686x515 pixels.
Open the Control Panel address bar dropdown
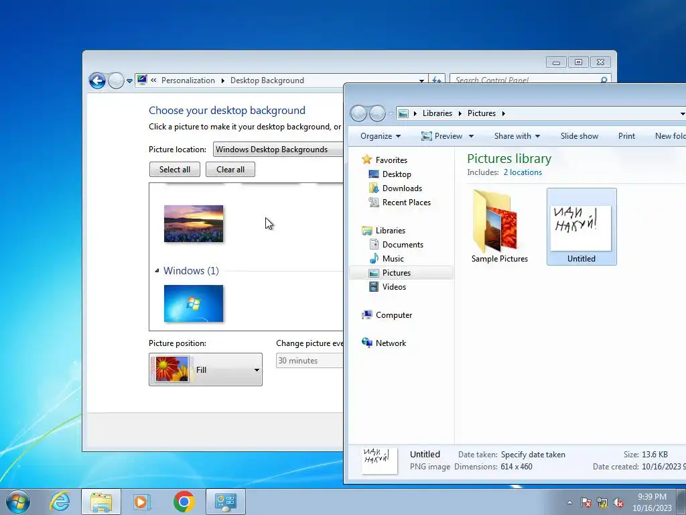[x=421, y=80]
